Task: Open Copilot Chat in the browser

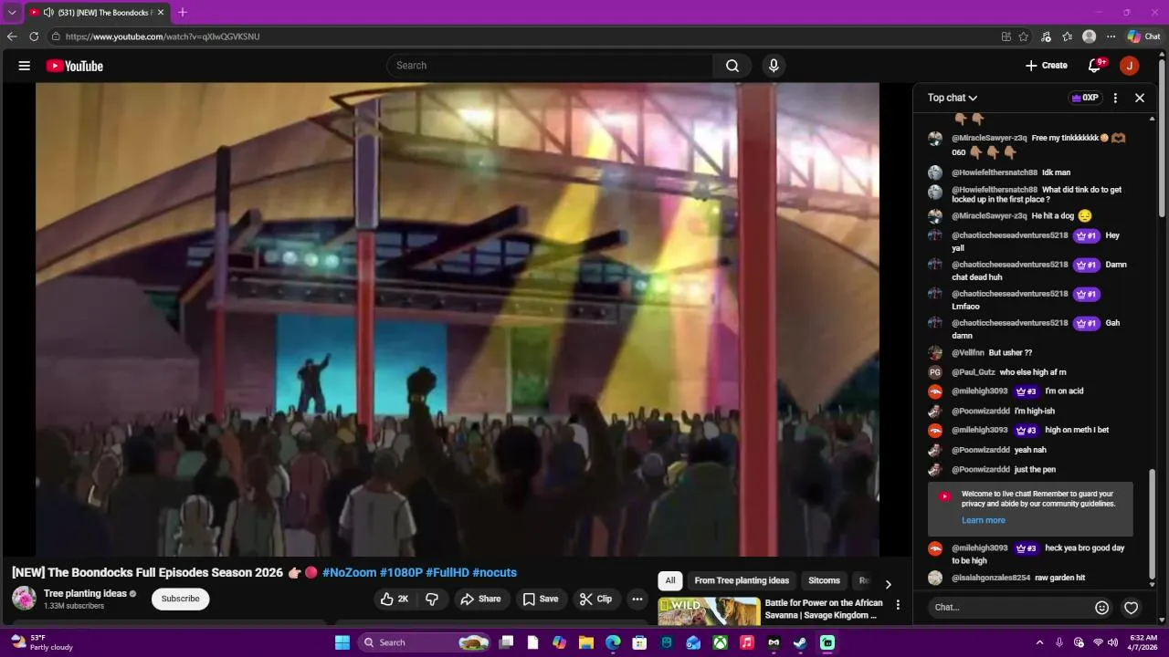Action: [1143, 36]
